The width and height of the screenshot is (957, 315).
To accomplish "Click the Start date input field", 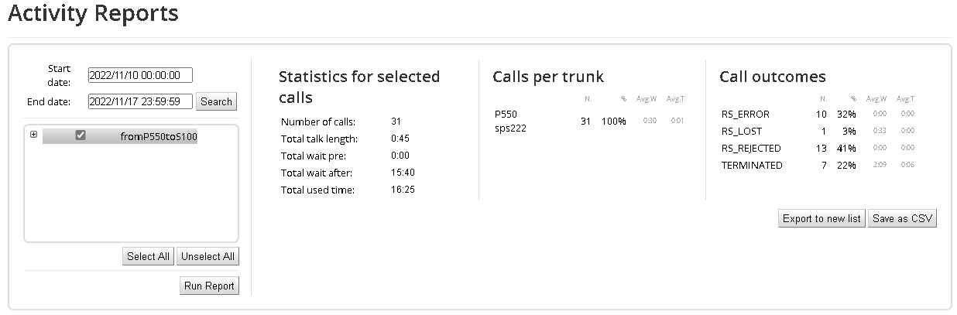I will pos(140,75).
